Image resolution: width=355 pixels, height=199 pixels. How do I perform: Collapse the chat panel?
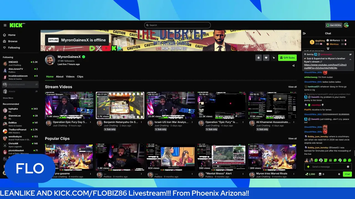point(304,33)
